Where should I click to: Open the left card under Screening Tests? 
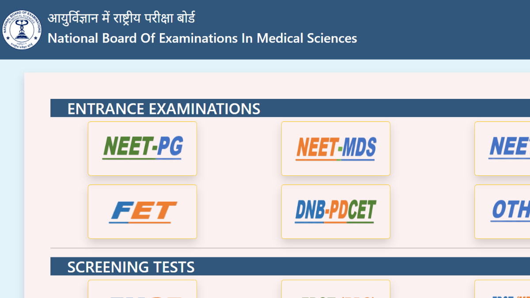142,290
